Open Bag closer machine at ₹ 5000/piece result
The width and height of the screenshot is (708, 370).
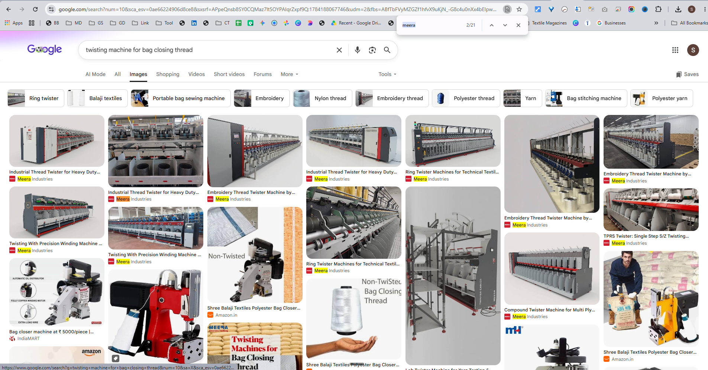56,292
